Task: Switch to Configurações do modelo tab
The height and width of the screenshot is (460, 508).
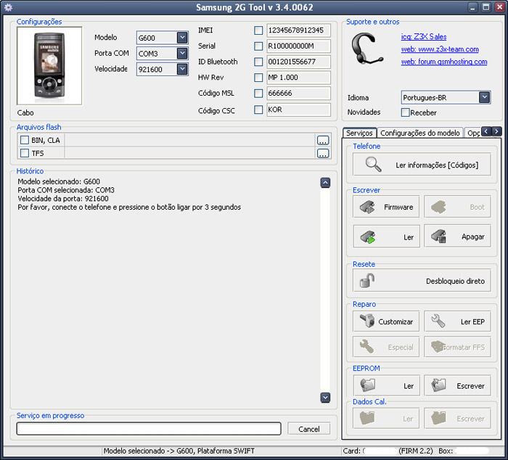Action: pyautogui.click(x=419, y=134)
